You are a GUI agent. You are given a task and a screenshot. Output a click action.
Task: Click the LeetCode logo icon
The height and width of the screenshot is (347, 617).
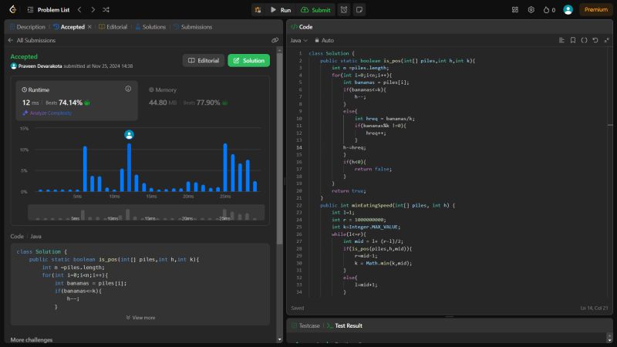13,9
